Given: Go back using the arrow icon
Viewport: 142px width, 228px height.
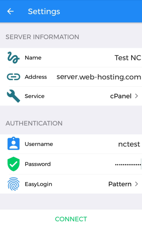Looking at the screenshot, I should 10,11.
